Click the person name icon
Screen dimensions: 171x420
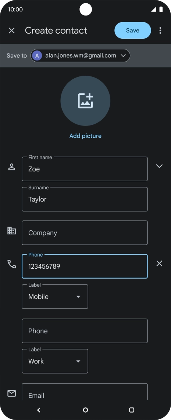coord(11,167)
